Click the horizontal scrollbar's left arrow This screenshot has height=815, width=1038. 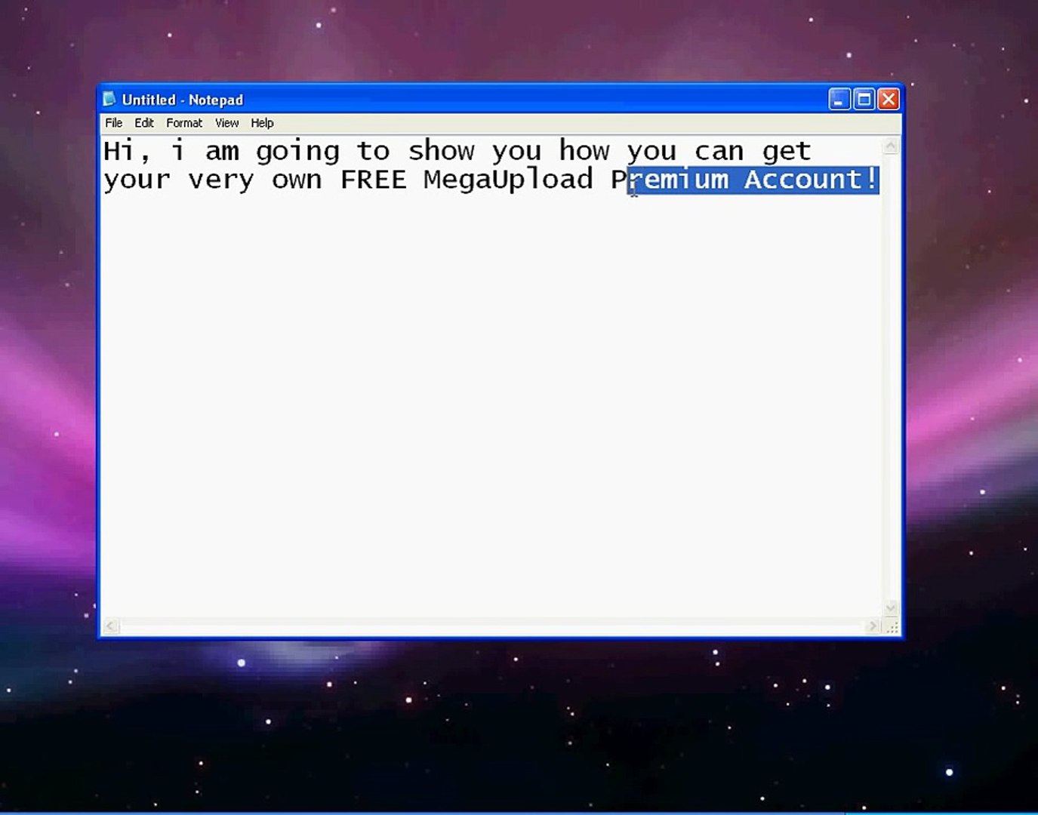click(111, 626)
